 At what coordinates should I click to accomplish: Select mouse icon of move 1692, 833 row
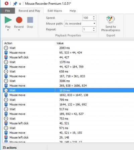(x=6, y=95)
